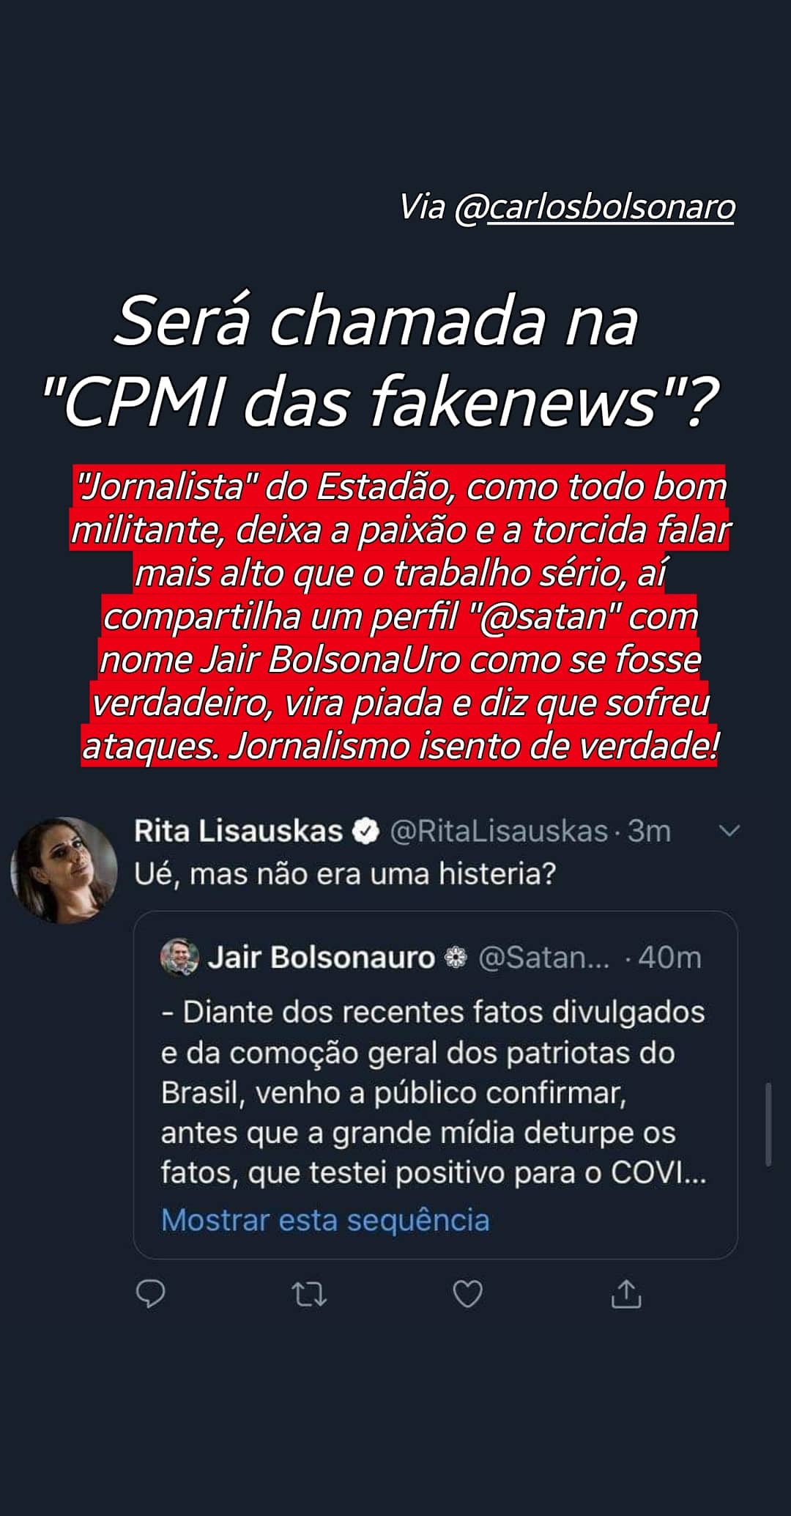Click the verified badge beside Rita Lisauskas
Viewport: 791px width, 1516px height.
pyautogui.click(x=365, y=832)
